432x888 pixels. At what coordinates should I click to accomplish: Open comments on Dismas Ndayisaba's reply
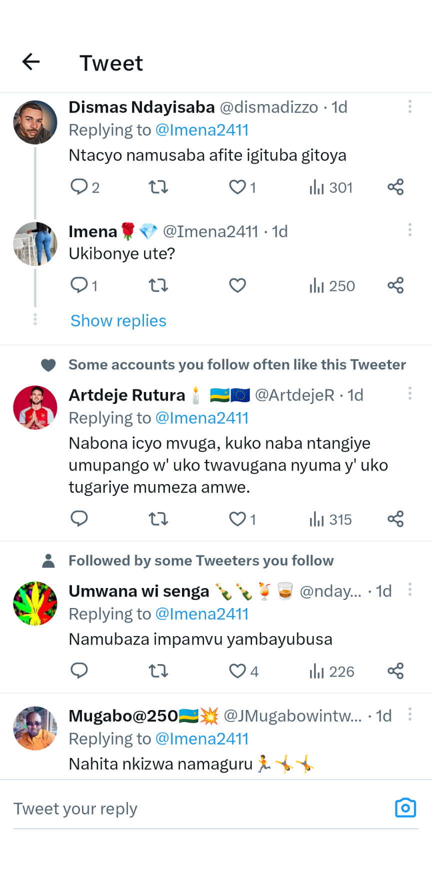pyautogui.click(x=79, y=187)
